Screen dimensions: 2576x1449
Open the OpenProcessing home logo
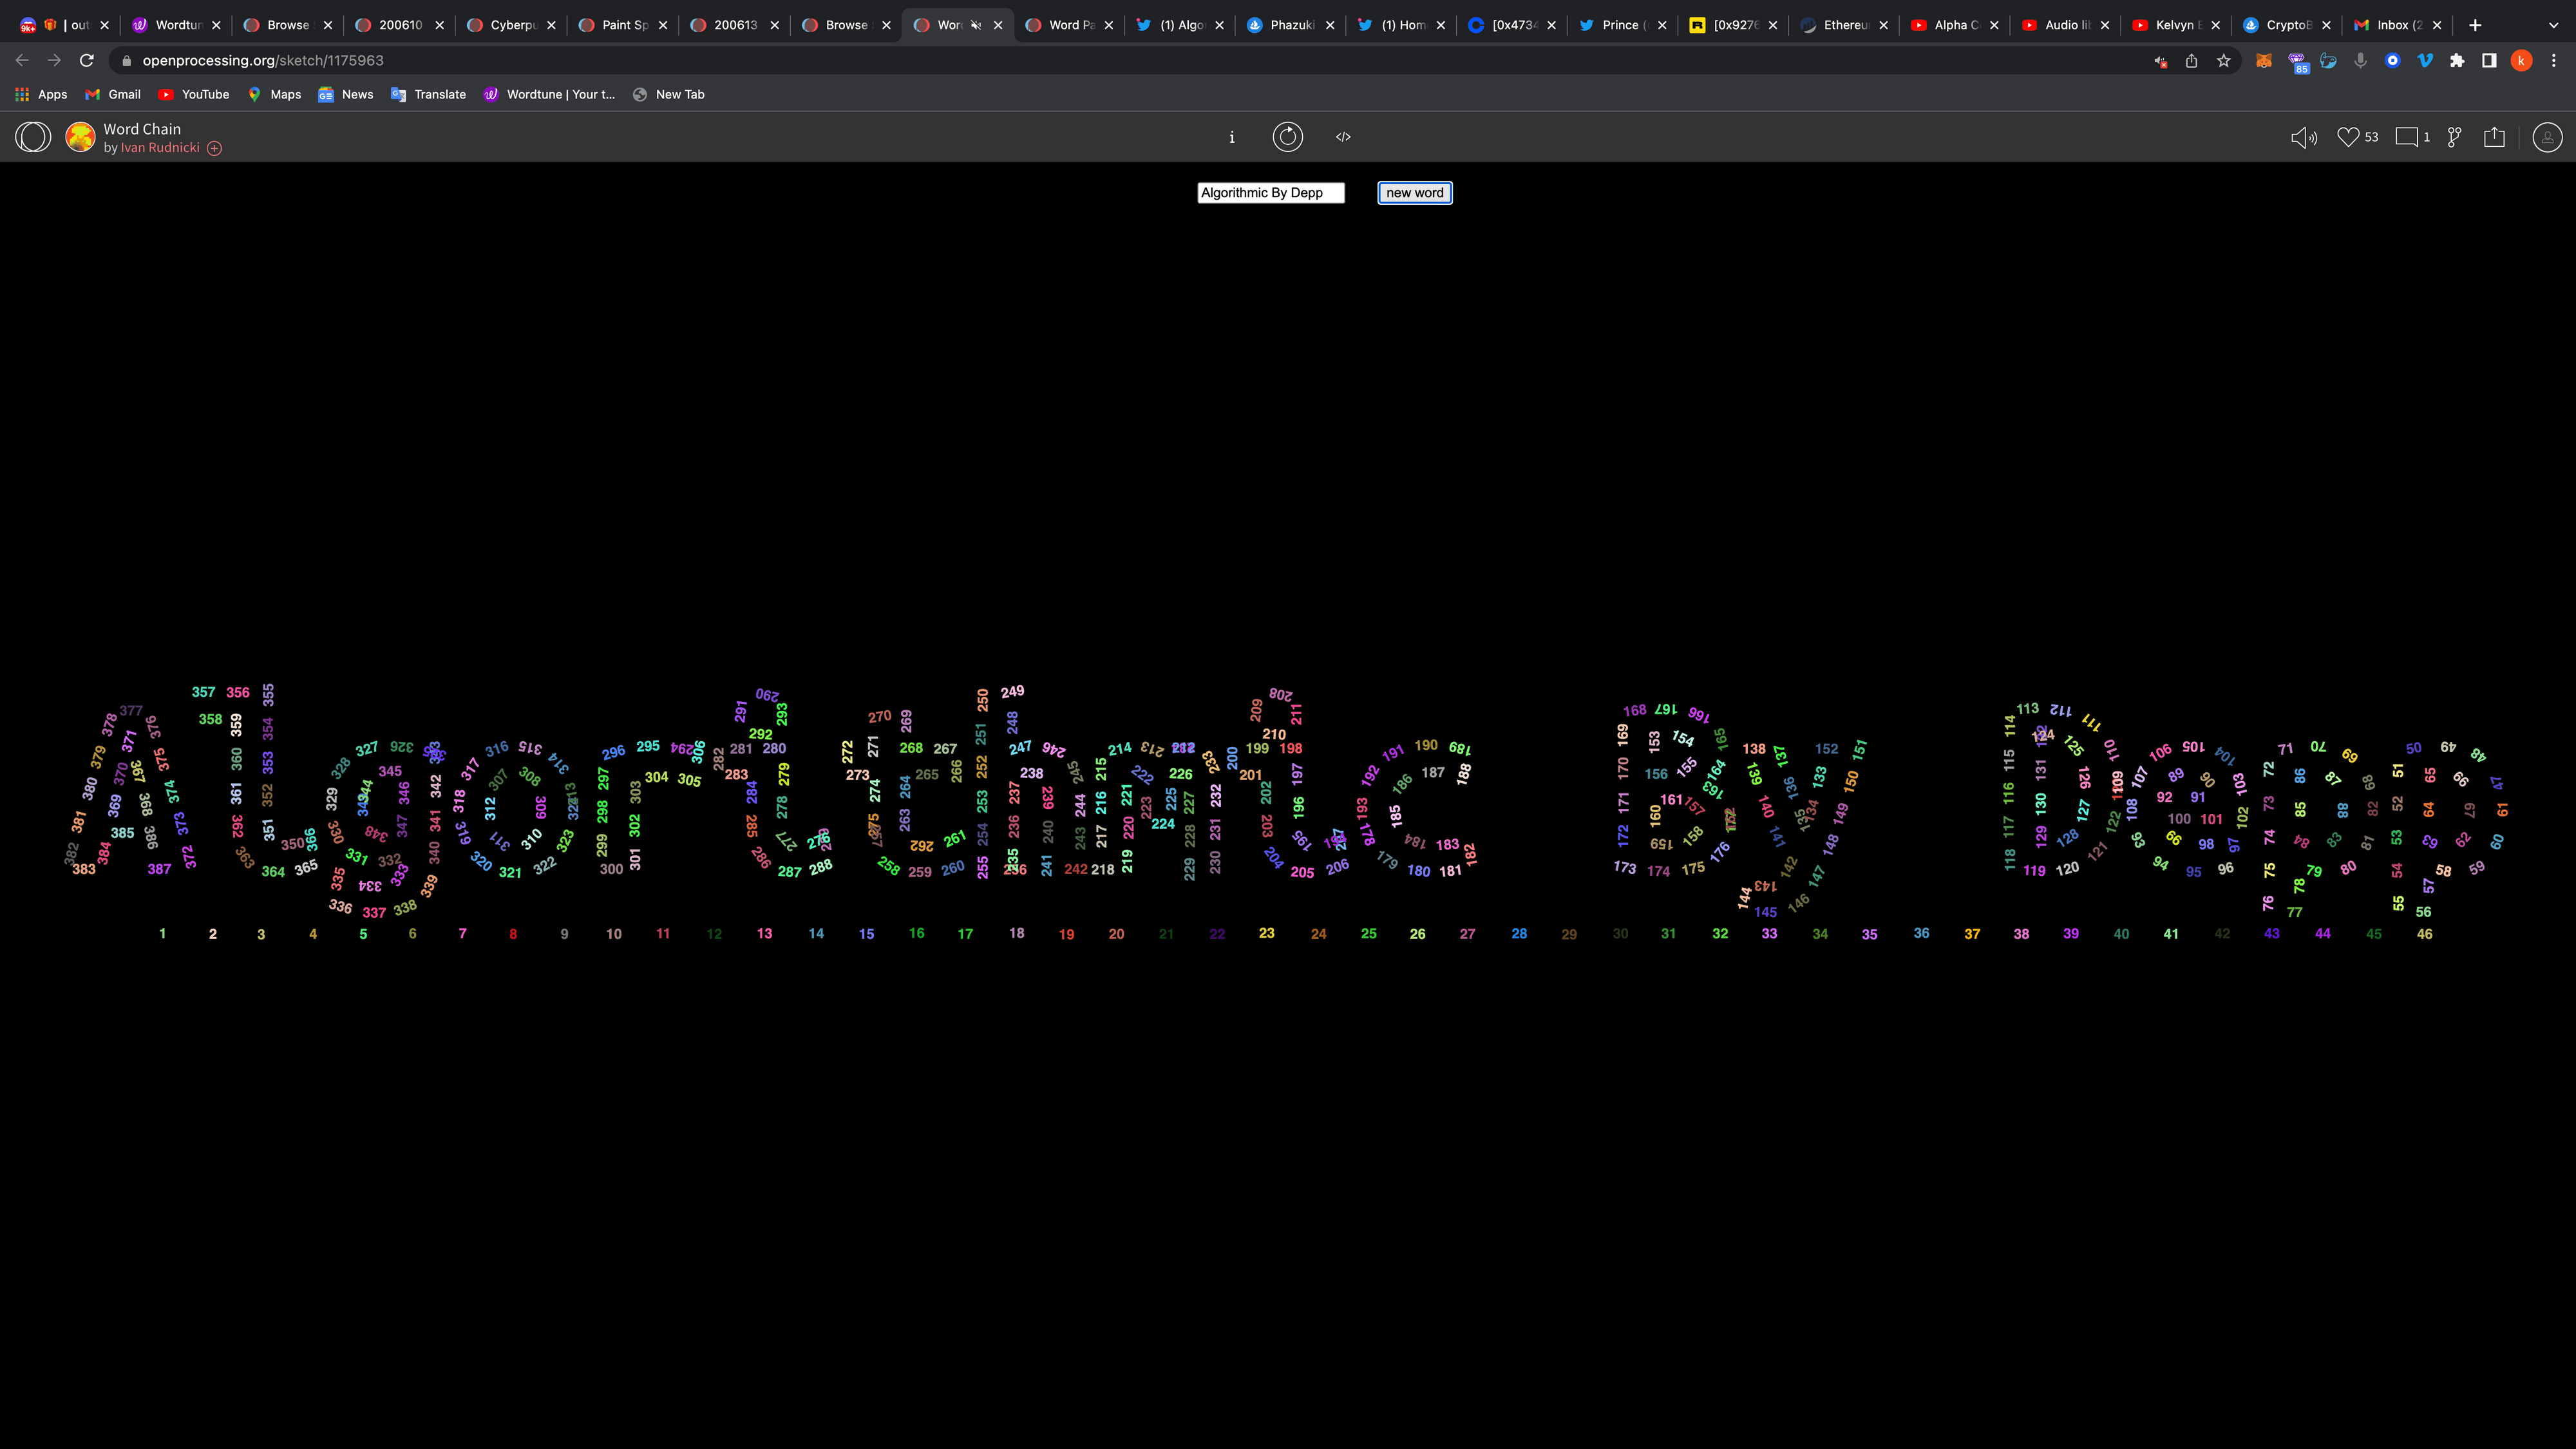tap(33, 137)
